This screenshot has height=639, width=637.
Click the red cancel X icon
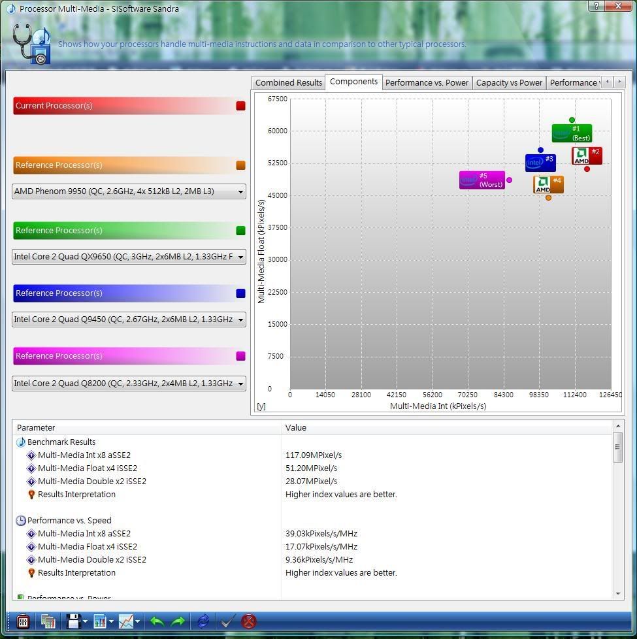(249, 621)
